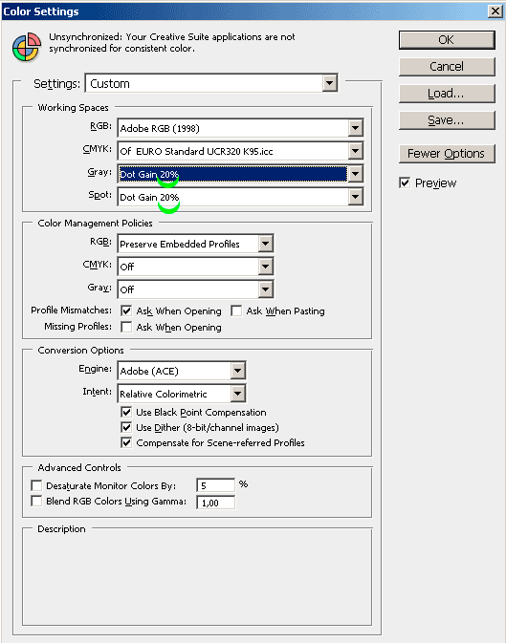
Task: Open the Gray color policy dropdown
Action: point(195,289)
